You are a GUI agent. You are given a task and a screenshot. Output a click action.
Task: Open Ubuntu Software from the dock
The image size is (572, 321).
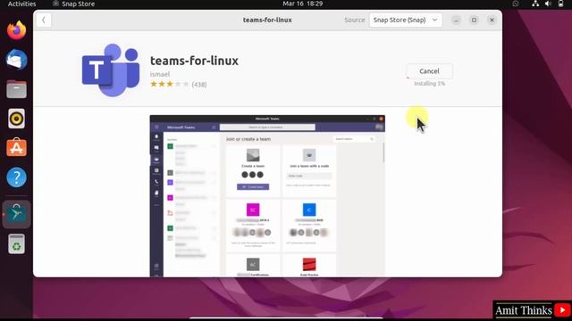coord(16,148)
